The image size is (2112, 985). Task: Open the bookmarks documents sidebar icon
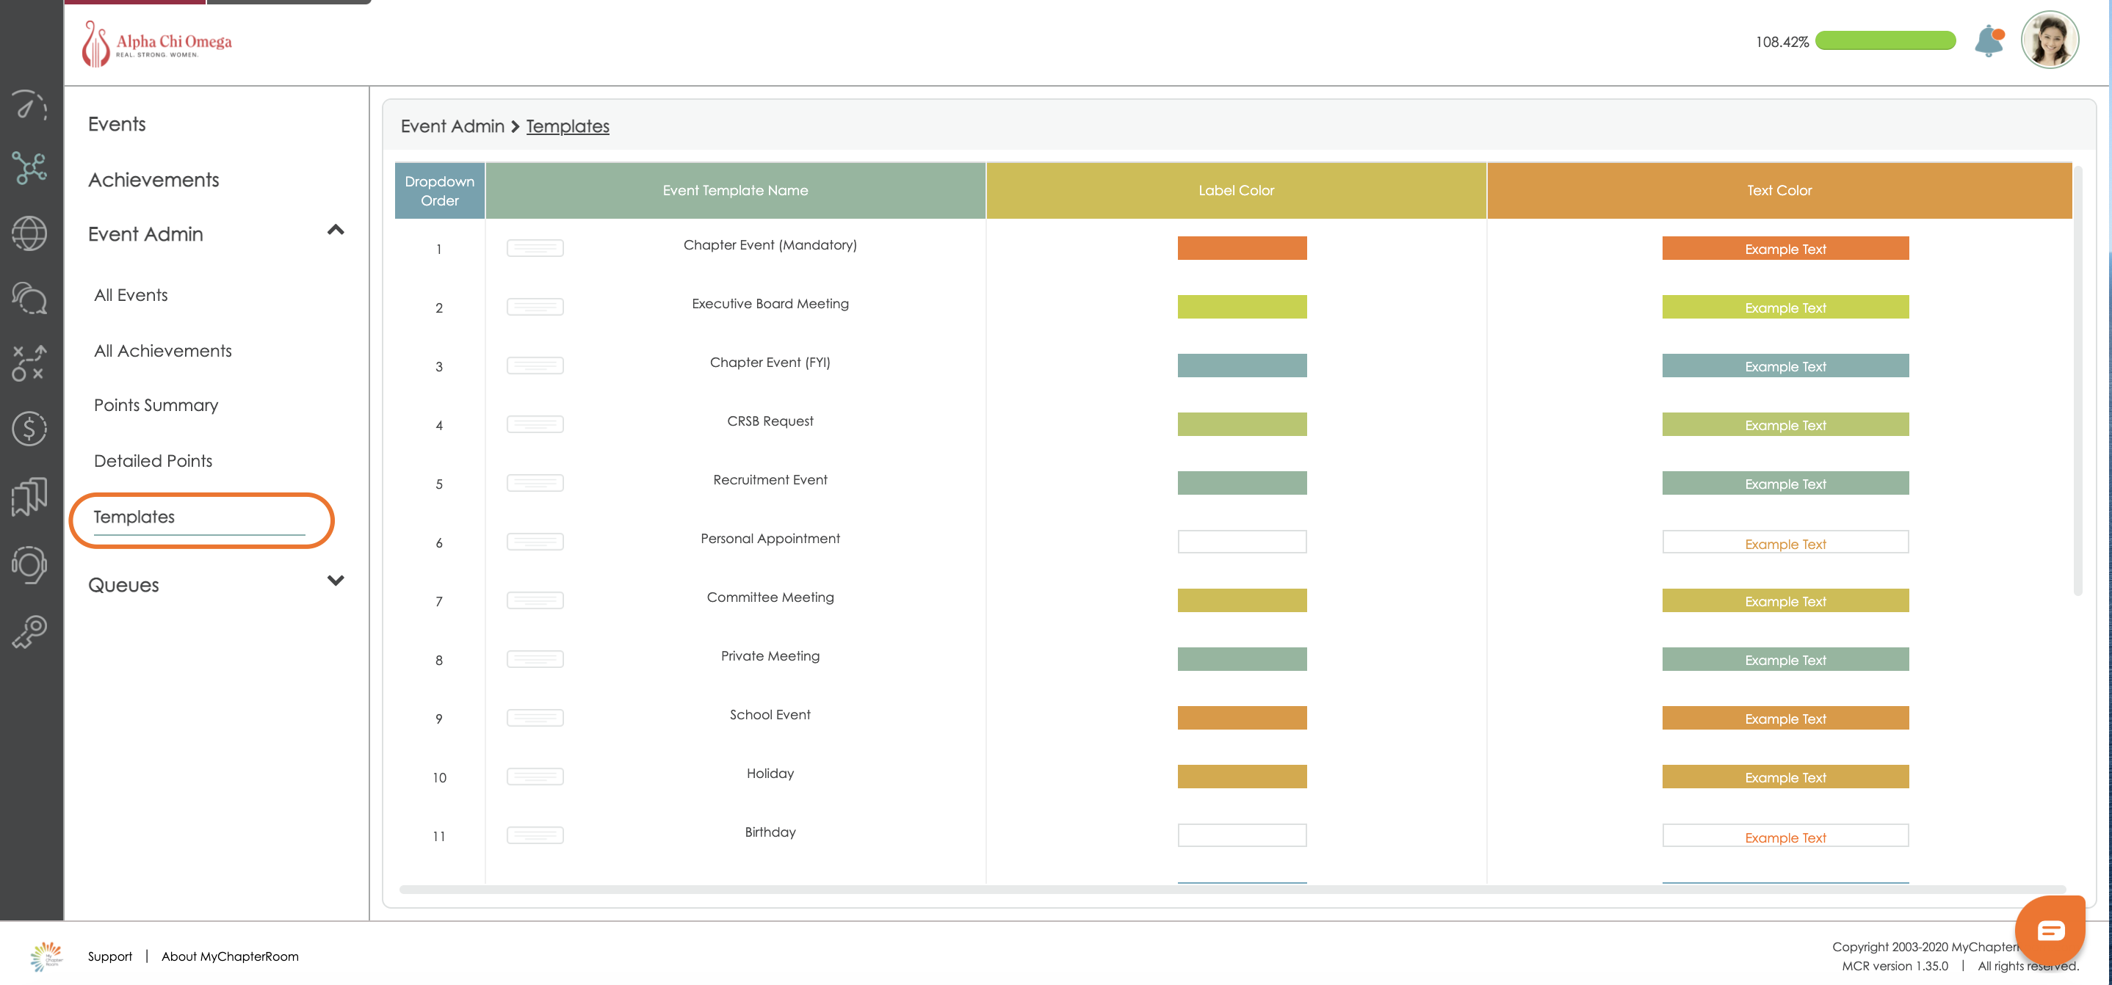click(29, 495)
